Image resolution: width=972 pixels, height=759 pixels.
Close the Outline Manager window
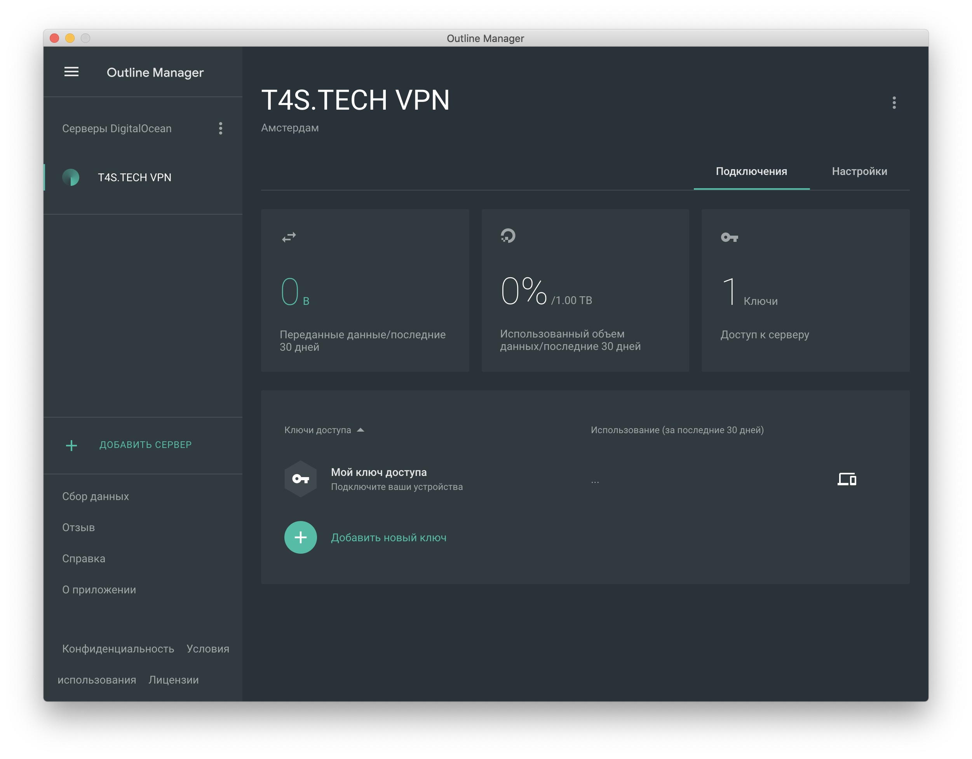pos(54,38)
